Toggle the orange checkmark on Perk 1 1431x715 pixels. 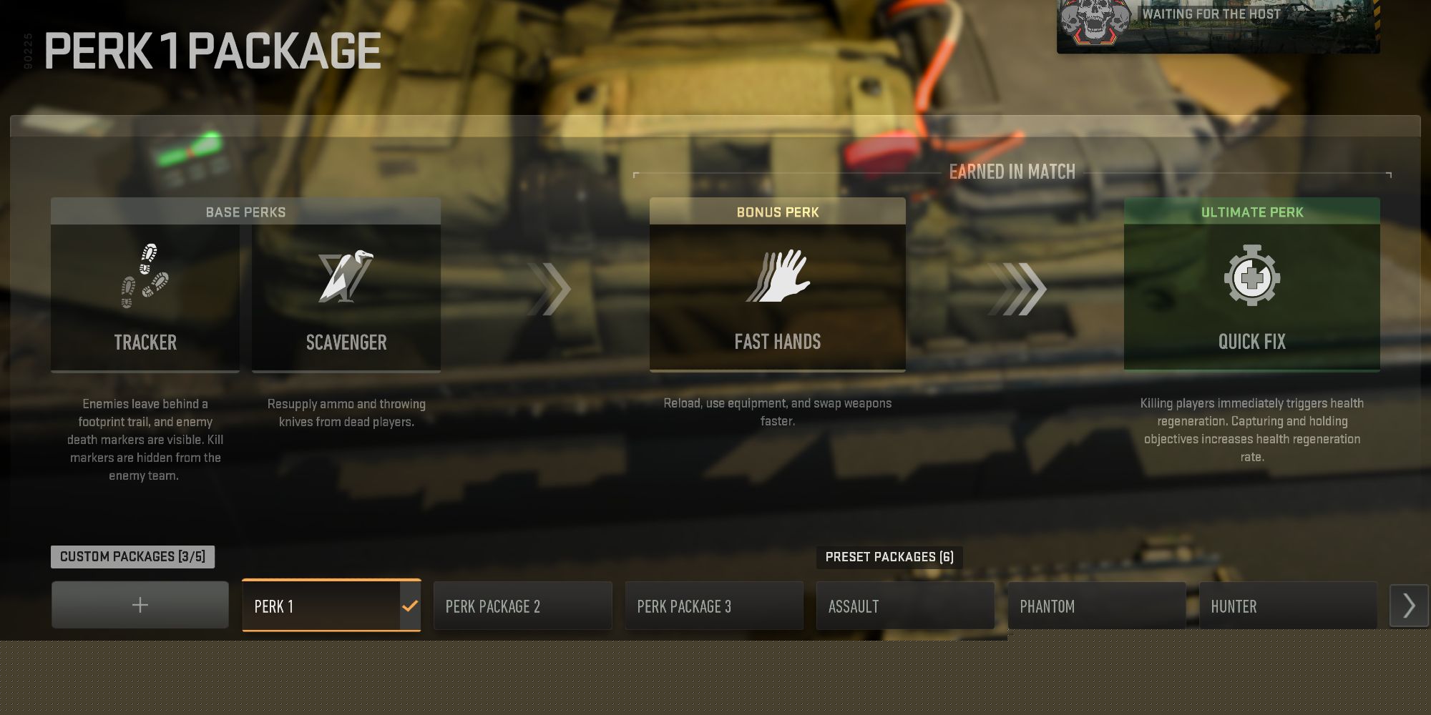tap(410, 606)
